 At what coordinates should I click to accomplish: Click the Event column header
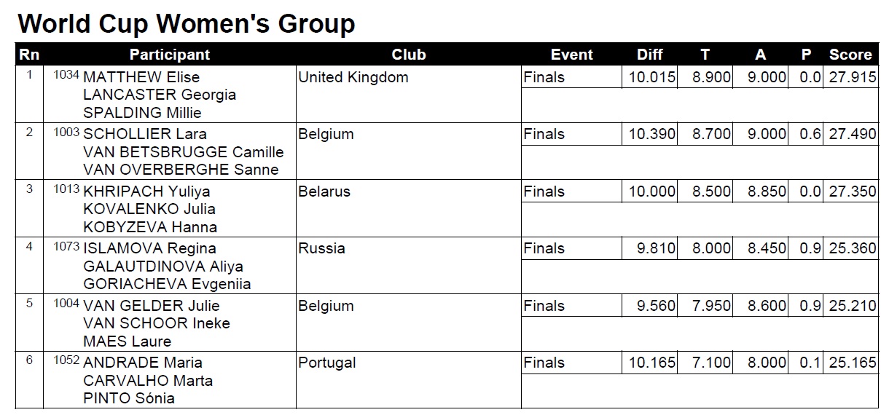click(x=571, y=55)
